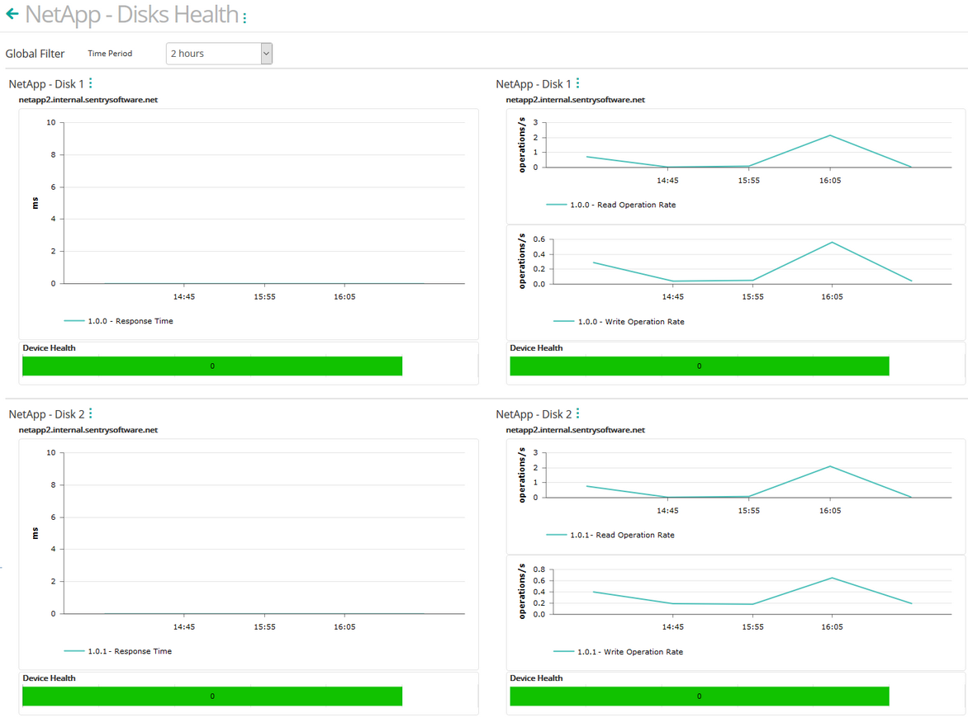This screenshot has width=968, height=718.
Task: Open the left NetApp - Disk 1 panel kebab menu
Action: click(x=93, y=83)
